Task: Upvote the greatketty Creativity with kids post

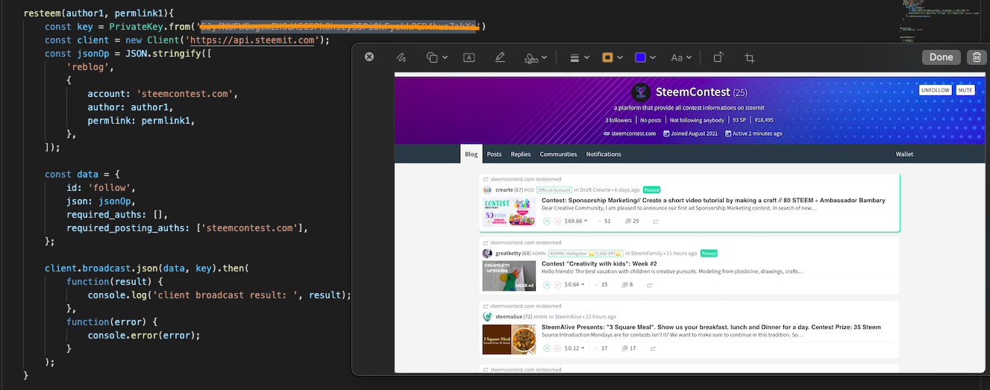Action: (547, 285)
